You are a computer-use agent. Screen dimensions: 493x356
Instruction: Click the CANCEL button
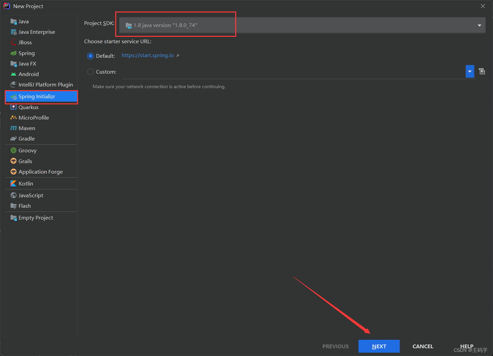423,346
